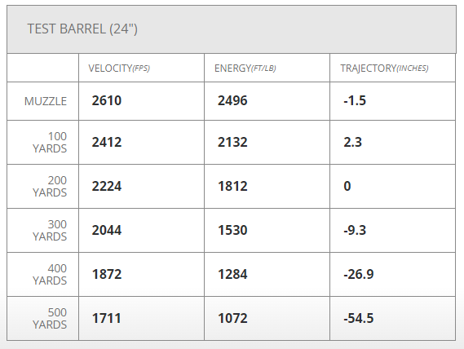Select the 500 yards trajectory value -54.5
This screenshot has width=464, height=349.
pos(358,318)
